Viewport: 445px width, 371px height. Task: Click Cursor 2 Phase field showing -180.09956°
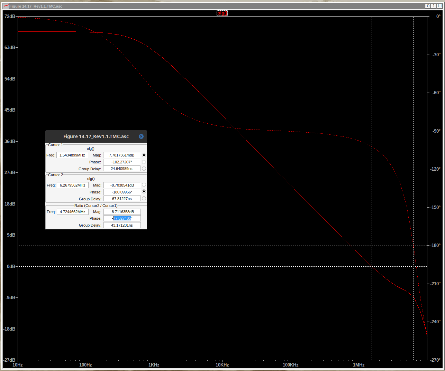(122, 192)
